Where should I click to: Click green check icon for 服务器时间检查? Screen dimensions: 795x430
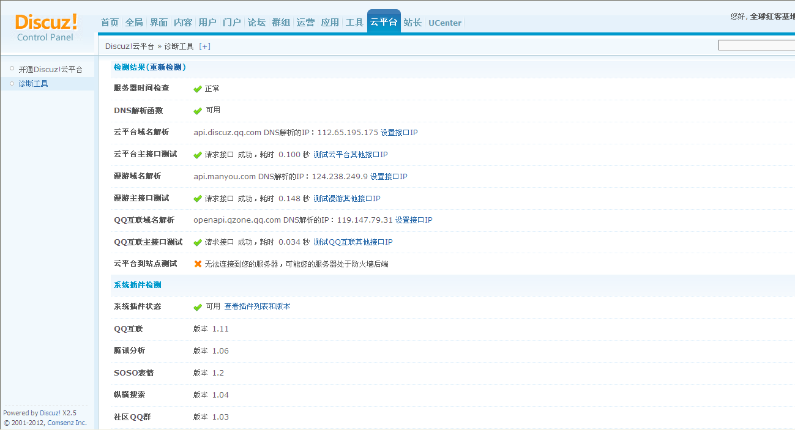coord(198,89)
